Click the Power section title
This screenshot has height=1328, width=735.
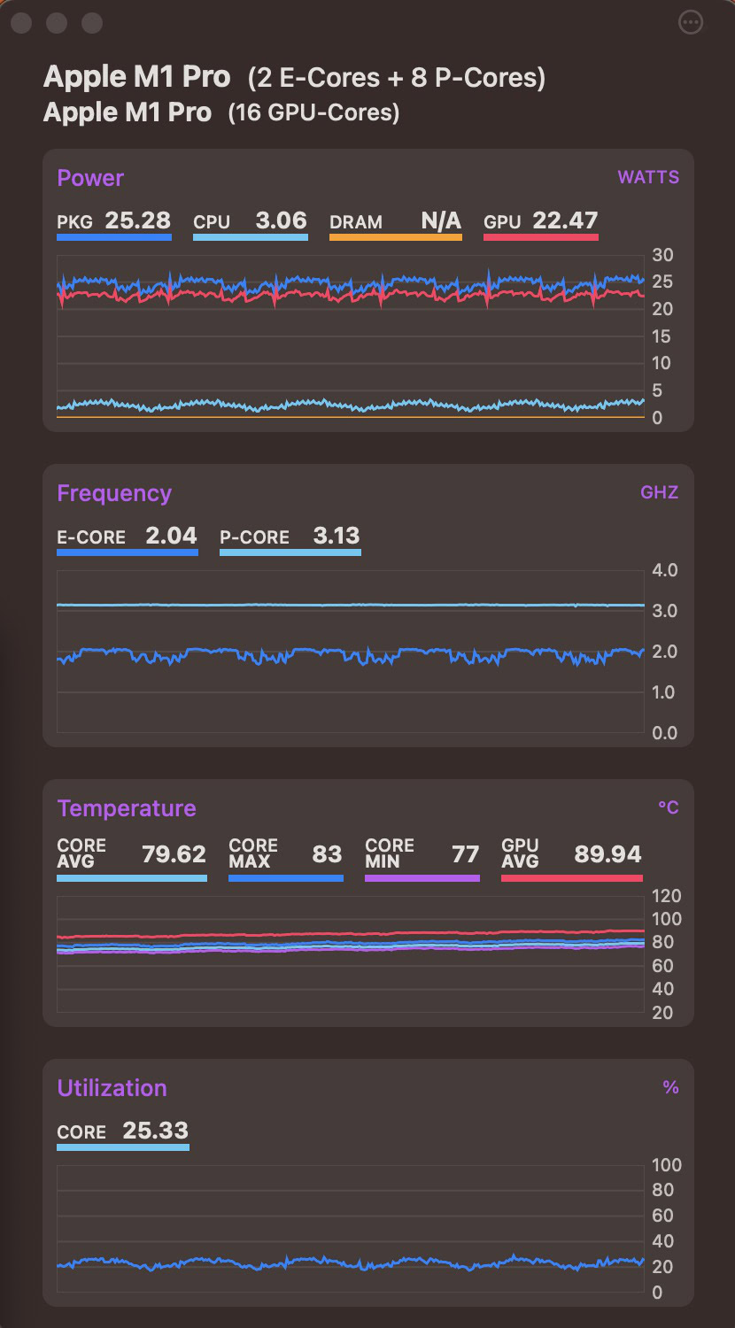(x=90, y=178)
